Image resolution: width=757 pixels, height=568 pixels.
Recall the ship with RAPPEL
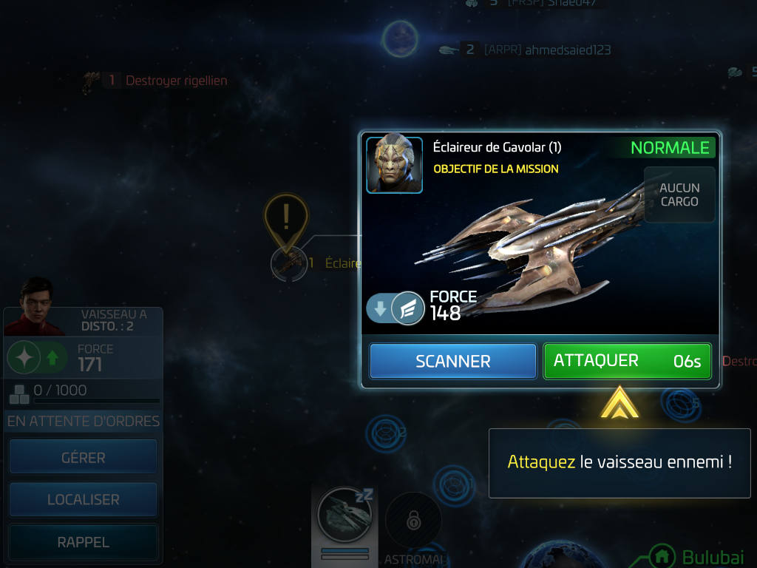click(83, 542)
